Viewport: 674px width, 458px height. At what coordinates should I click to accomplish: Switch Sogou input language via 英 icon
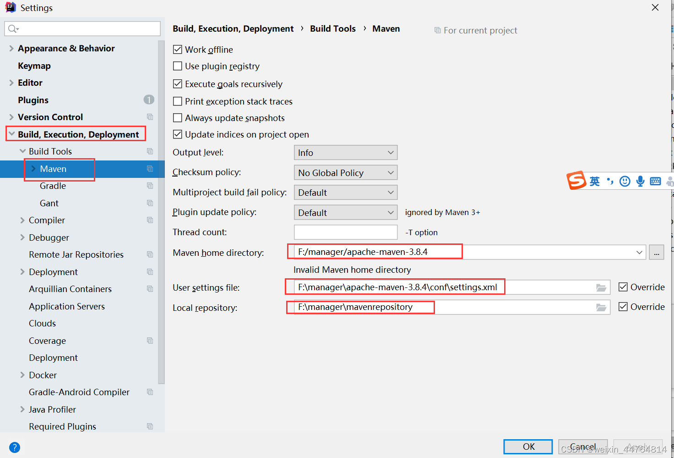595,181
